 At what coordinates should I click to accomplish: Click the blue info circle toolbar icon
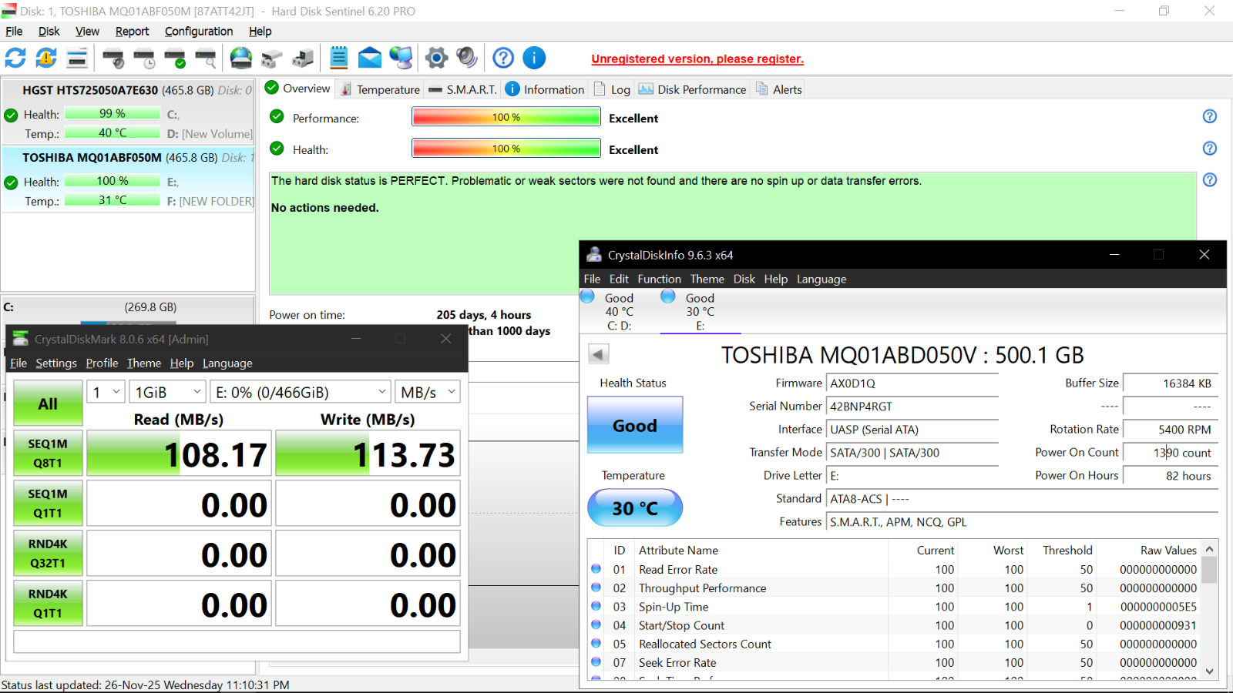tap(534, 58)
